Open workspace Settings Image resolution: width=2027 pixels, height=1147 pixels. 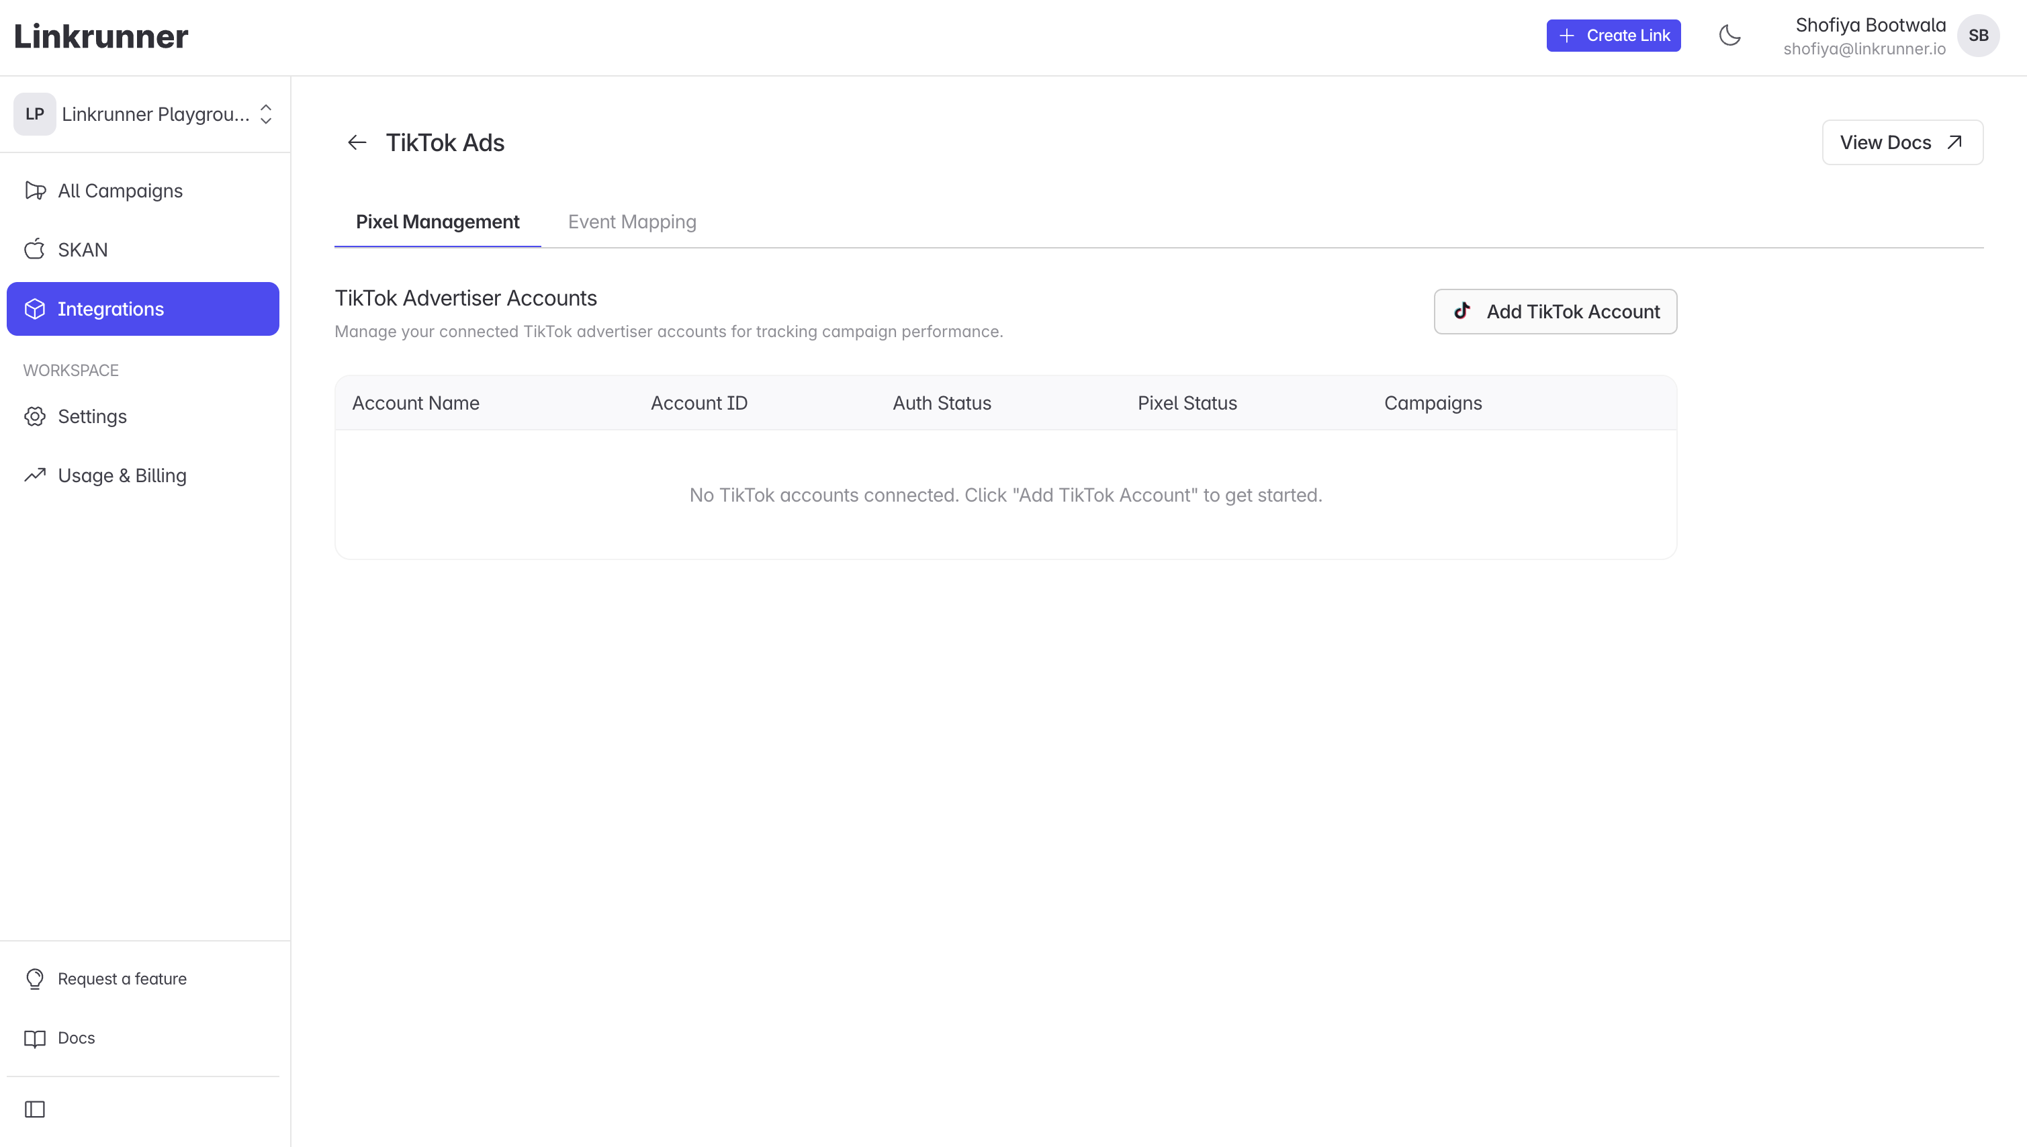tap(142, 416)
